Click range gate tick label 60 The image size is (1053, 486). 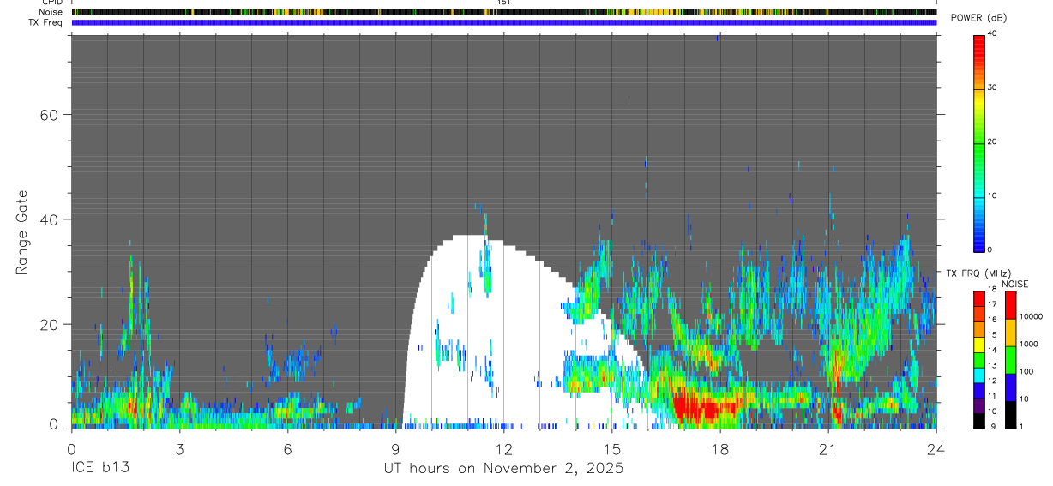coord(50,115)
